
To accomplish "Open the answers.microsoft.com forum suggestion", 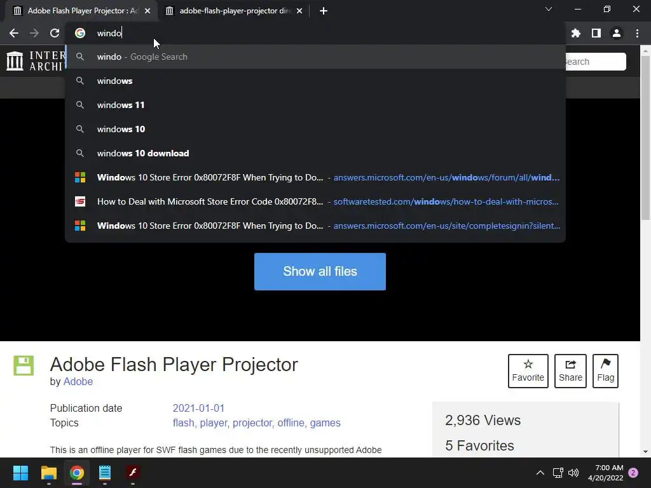I will tap(315, 178).
